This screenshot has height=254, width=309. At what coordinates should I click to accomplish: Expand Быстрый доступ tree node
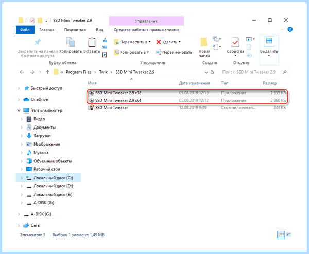pyautogui.click(x=19, y=88)
